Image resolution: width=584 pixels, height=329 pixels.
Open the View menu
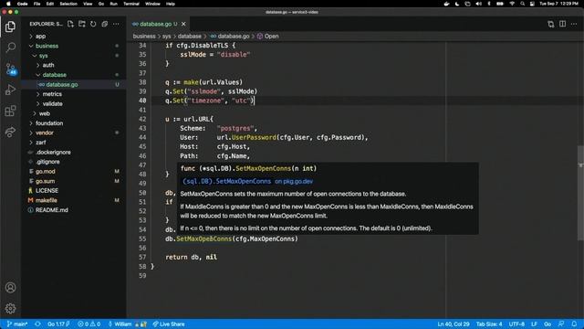tap(88, 4)
